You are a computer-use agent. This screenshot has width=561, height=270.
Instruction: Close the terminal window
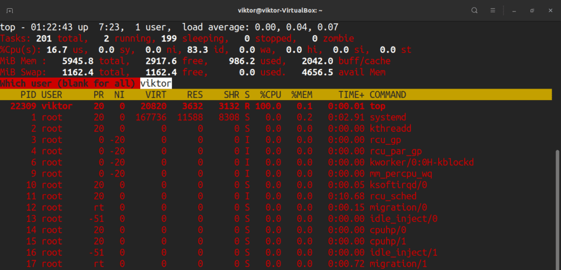(551, 10)
